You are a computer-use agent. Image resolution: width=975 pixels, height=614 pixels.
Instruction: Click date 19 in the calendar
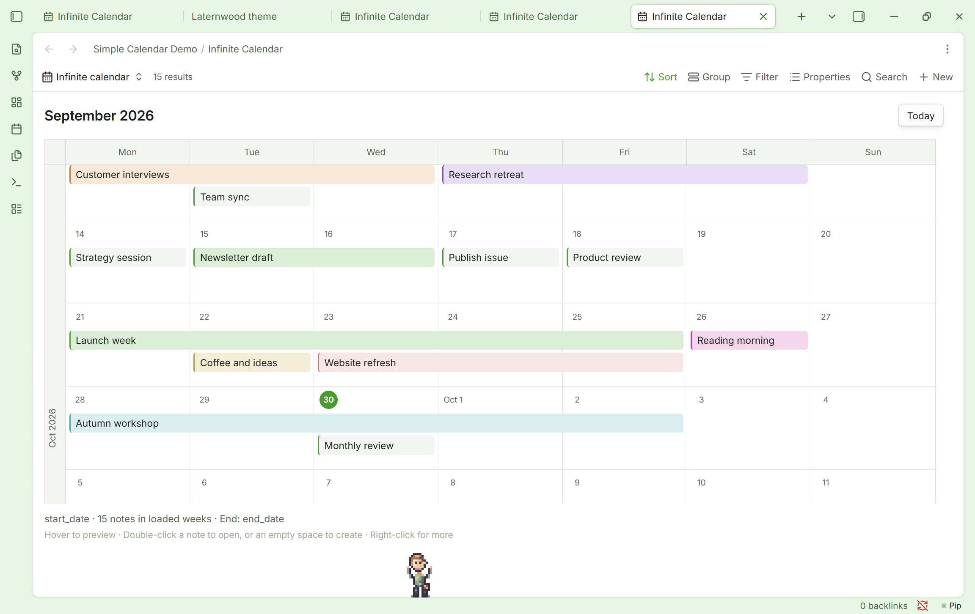[x=701, y=234]
